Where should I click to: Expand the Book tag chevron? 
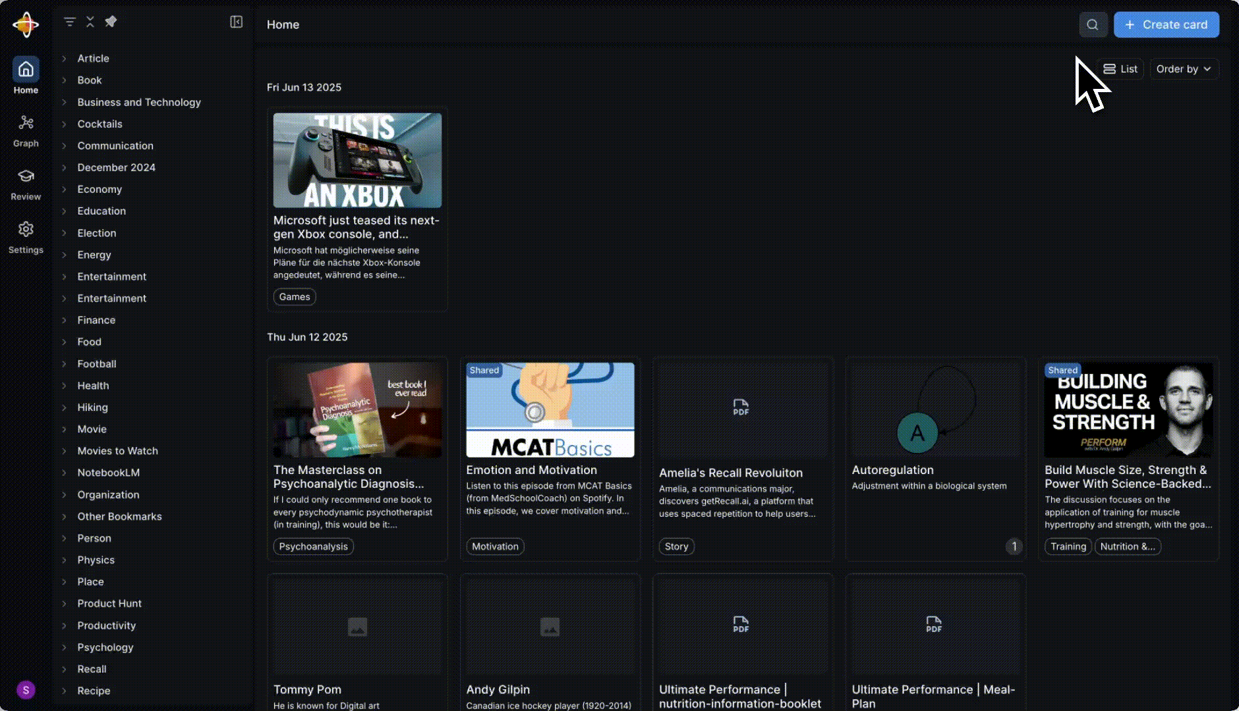(x=64, y=80)
